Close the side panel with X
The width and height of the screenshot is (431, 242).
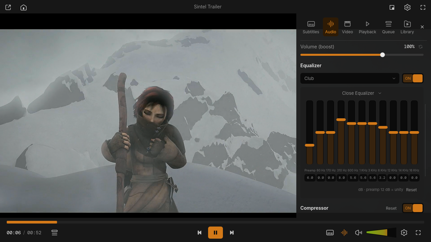coord(422,27)
